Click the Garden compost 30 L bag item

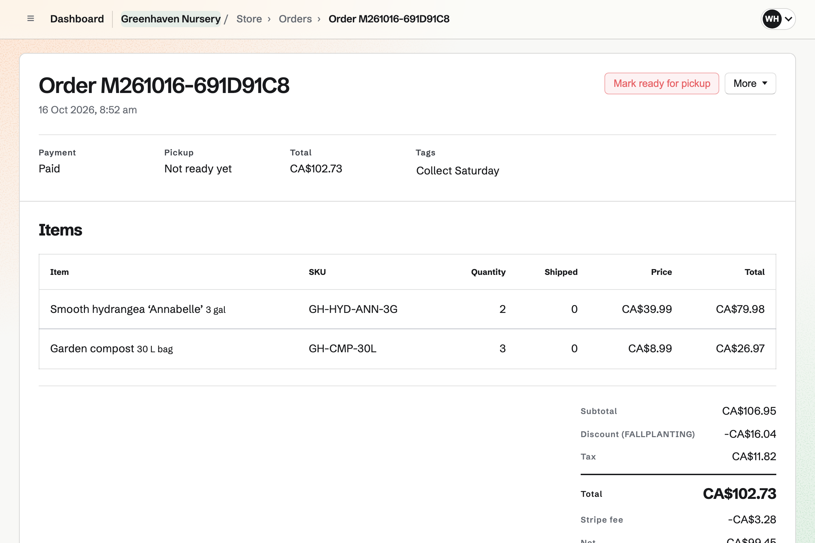111,349
